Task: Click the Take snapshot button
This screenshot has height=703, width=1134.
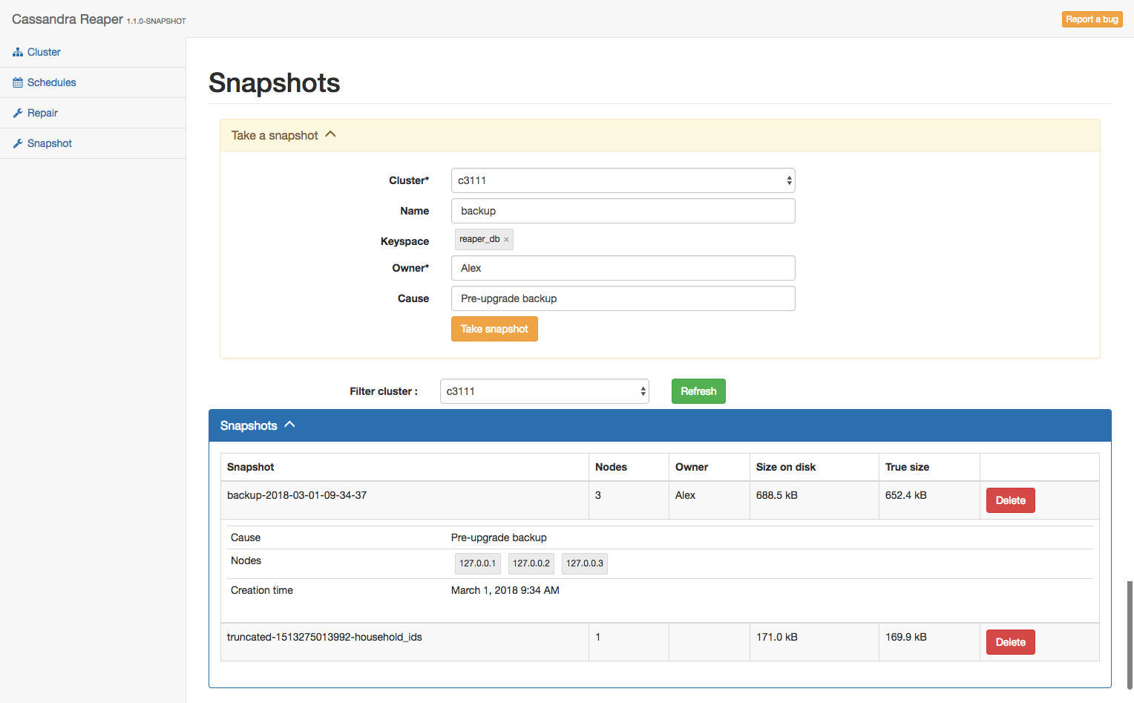Action: (x=494, y=329)
